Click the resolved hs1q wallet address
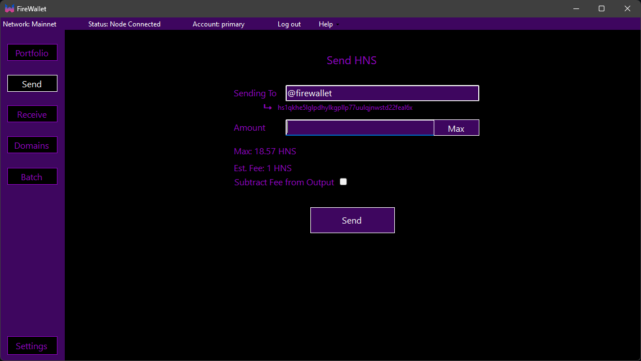The image size is (641, 361). (345, 108)
